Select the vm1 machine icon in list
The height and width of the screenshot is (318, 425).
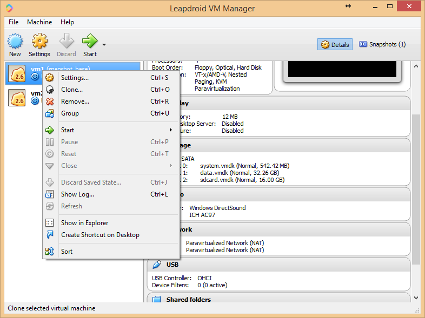click(17, 73)
